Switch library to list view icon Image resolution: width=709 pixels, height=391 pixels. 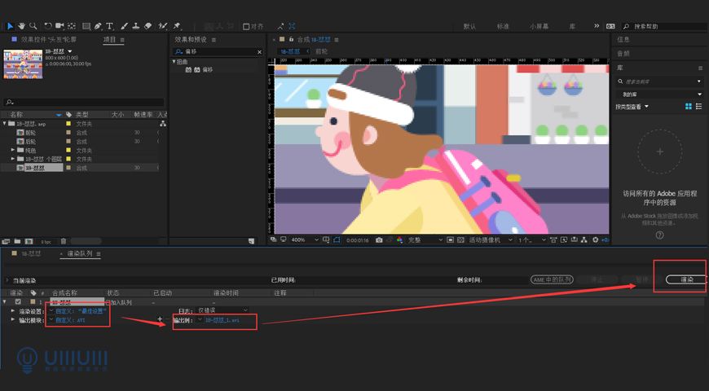pyautogui.click(x=699, y=107)
